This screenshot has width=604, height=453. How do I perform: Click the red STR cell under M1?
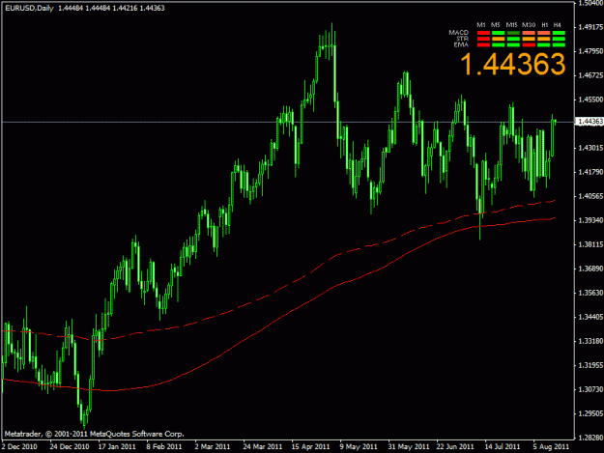(483, 39)
